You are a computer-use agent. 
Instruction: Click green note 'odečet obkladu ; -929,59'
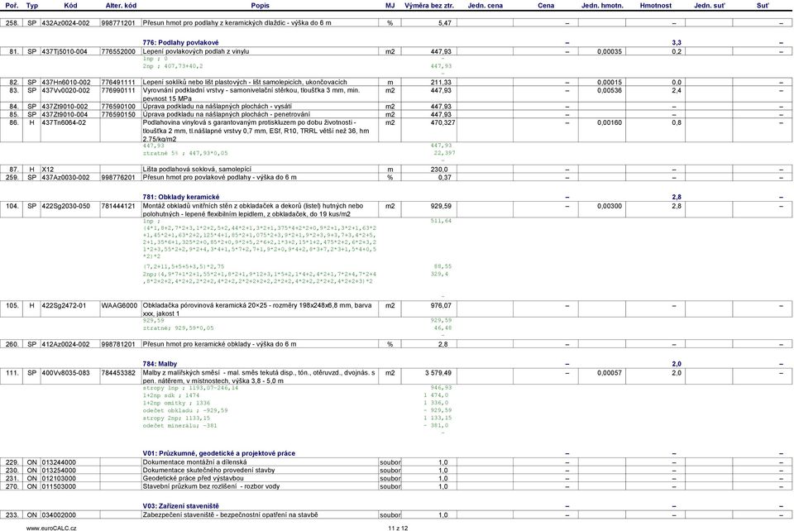[x=184, y=410]
